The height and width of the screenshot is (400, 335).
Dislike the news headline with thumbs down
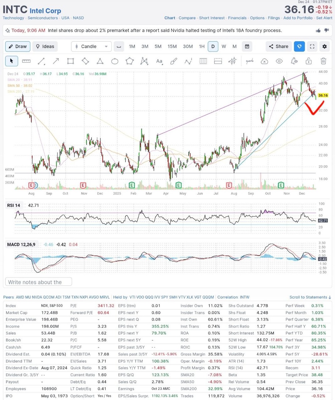pos(327,30)
